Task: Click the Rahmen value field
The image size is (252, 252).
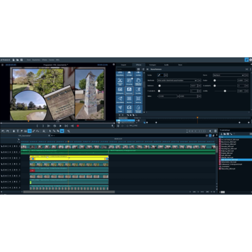Action: point(194,86)
